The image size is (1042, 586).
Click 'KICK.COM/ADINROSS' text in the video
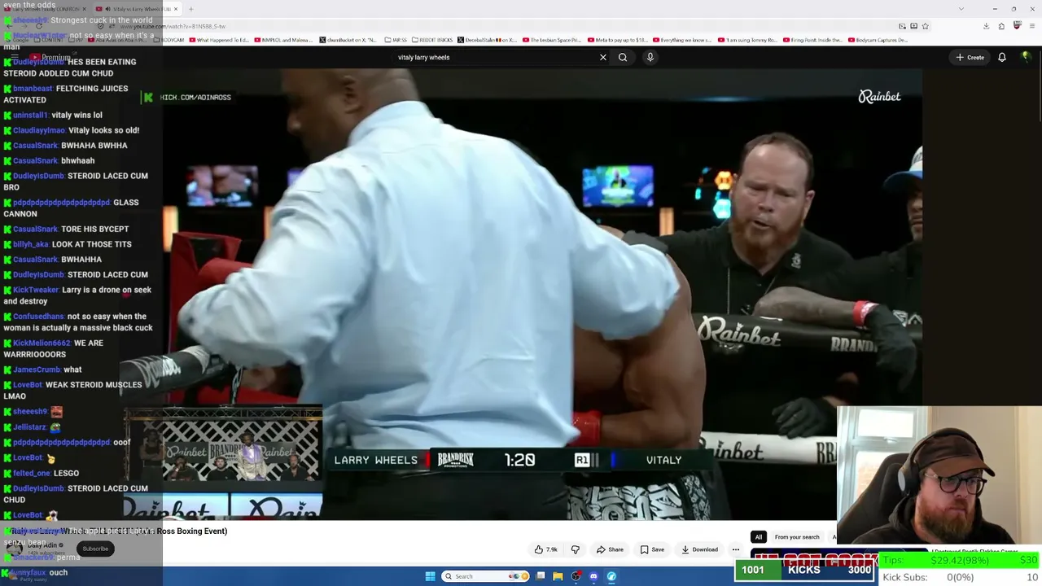click(x=195, y=98)
